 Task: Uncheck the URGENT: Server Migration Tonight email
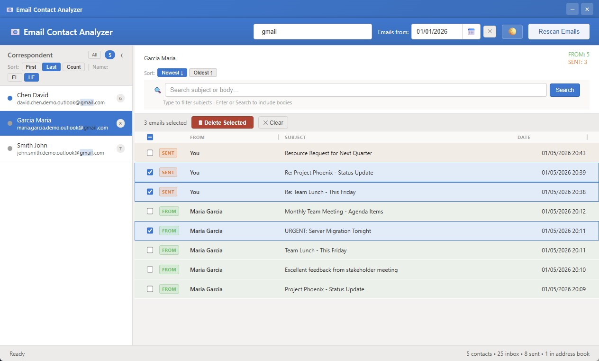pos(150,231)
